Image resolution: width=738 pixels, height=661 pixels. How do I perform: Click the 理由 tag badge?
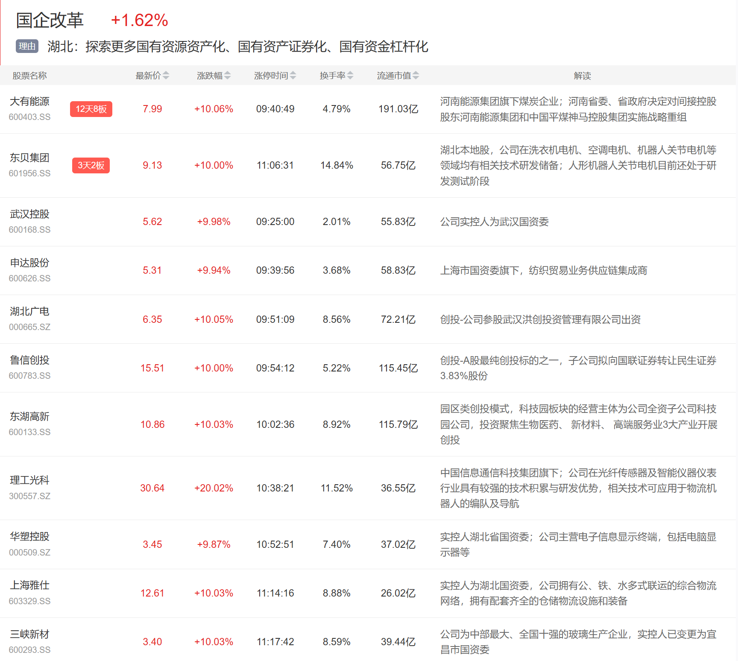click(27, 46)
